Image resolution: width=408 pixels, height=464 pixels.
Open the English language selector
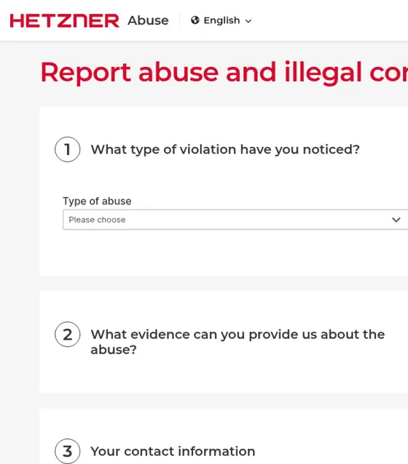coord(221,20)
